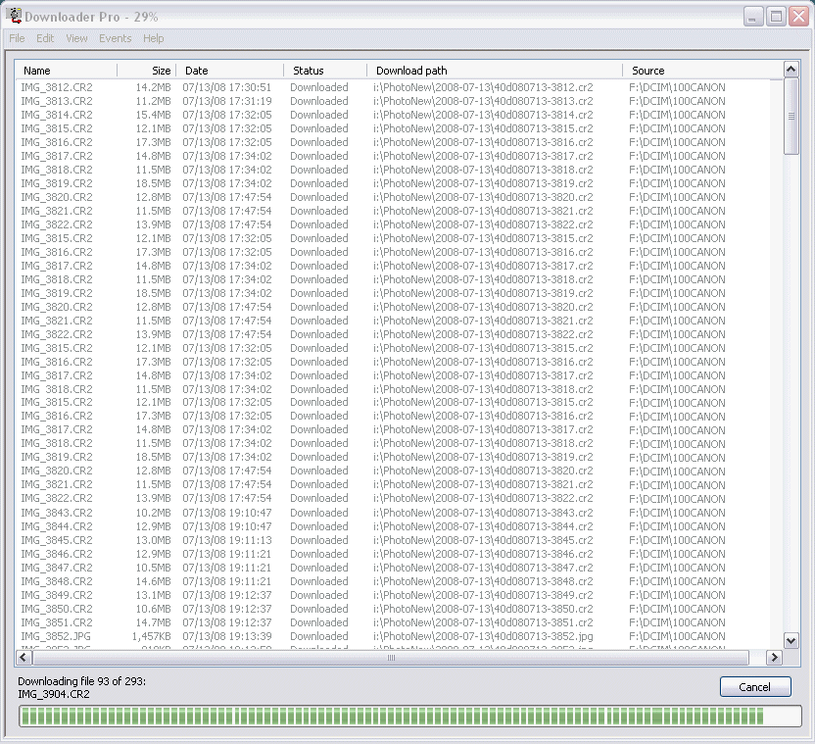The height and width of the screenshot is (744, 815).
Task: Click the Download path column header
Action: pyautogui.click(x=495, y=71)
